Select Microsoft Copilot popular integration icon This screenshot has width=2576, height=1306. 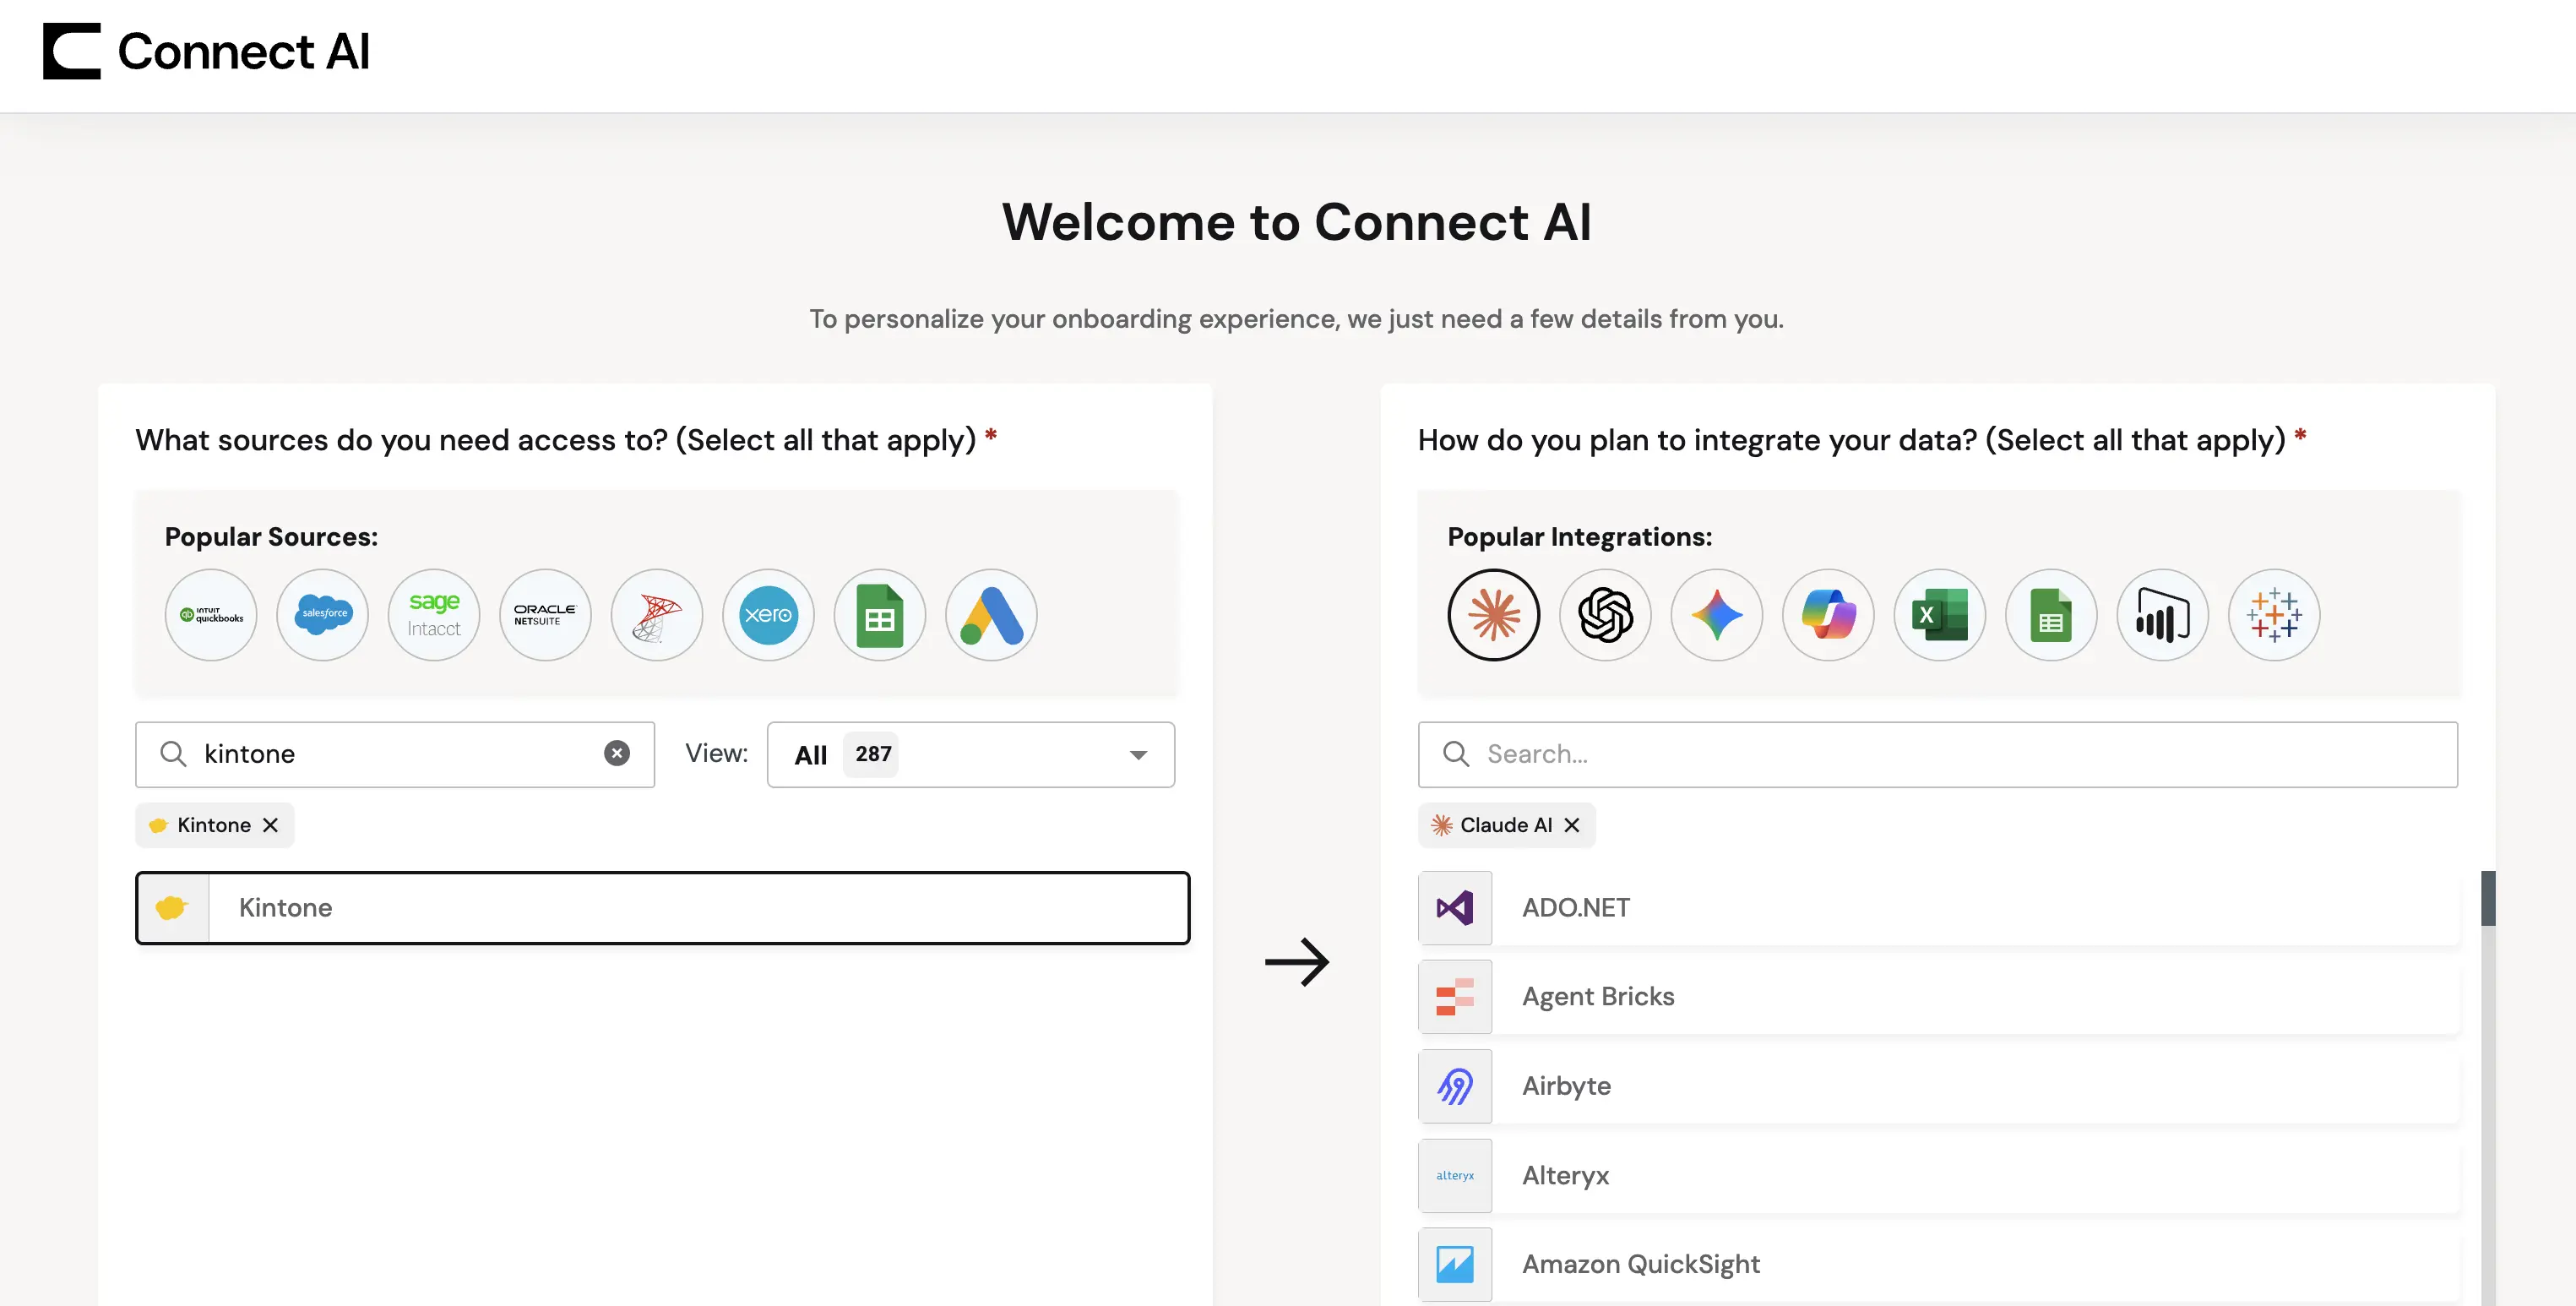click(1828, 615)
